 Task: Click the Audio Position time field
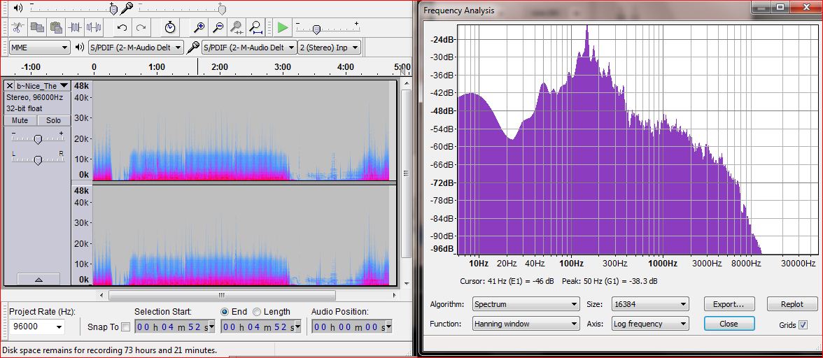click(x=351, y=327)
